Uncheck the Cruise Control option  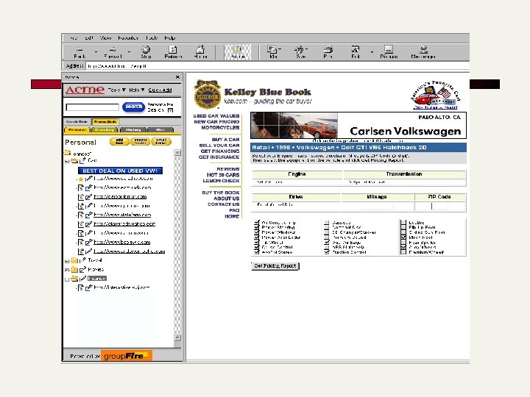(x=257, y=247)
